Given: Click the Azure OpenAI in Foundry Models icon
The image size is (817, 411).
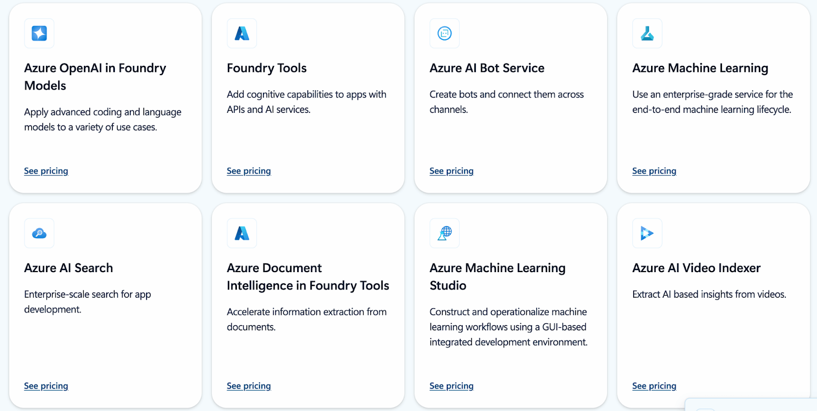Looking at the screenshot, I should tap(39, 33).
